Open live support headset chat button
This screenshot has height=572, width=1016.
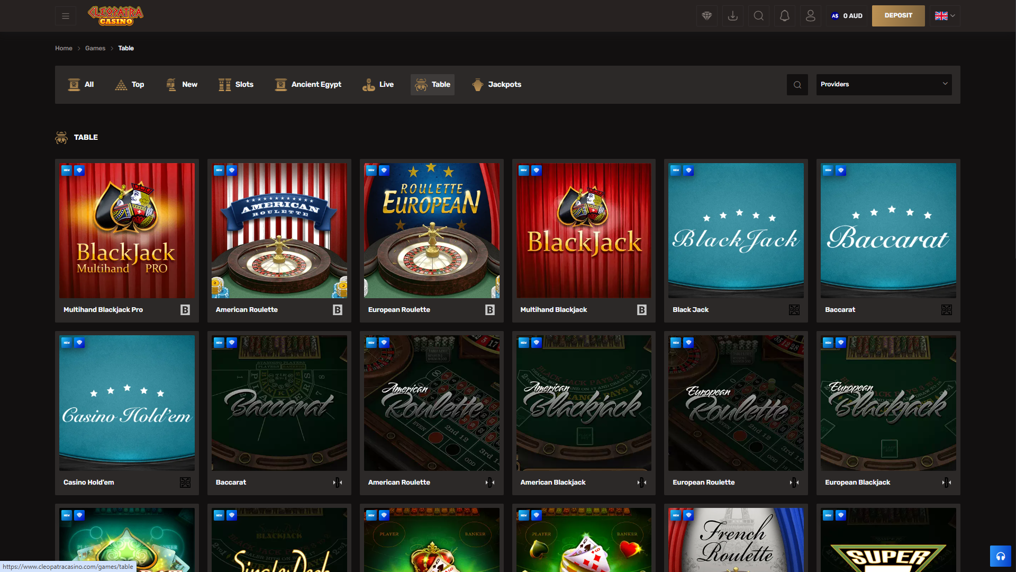click(1000, 556)
